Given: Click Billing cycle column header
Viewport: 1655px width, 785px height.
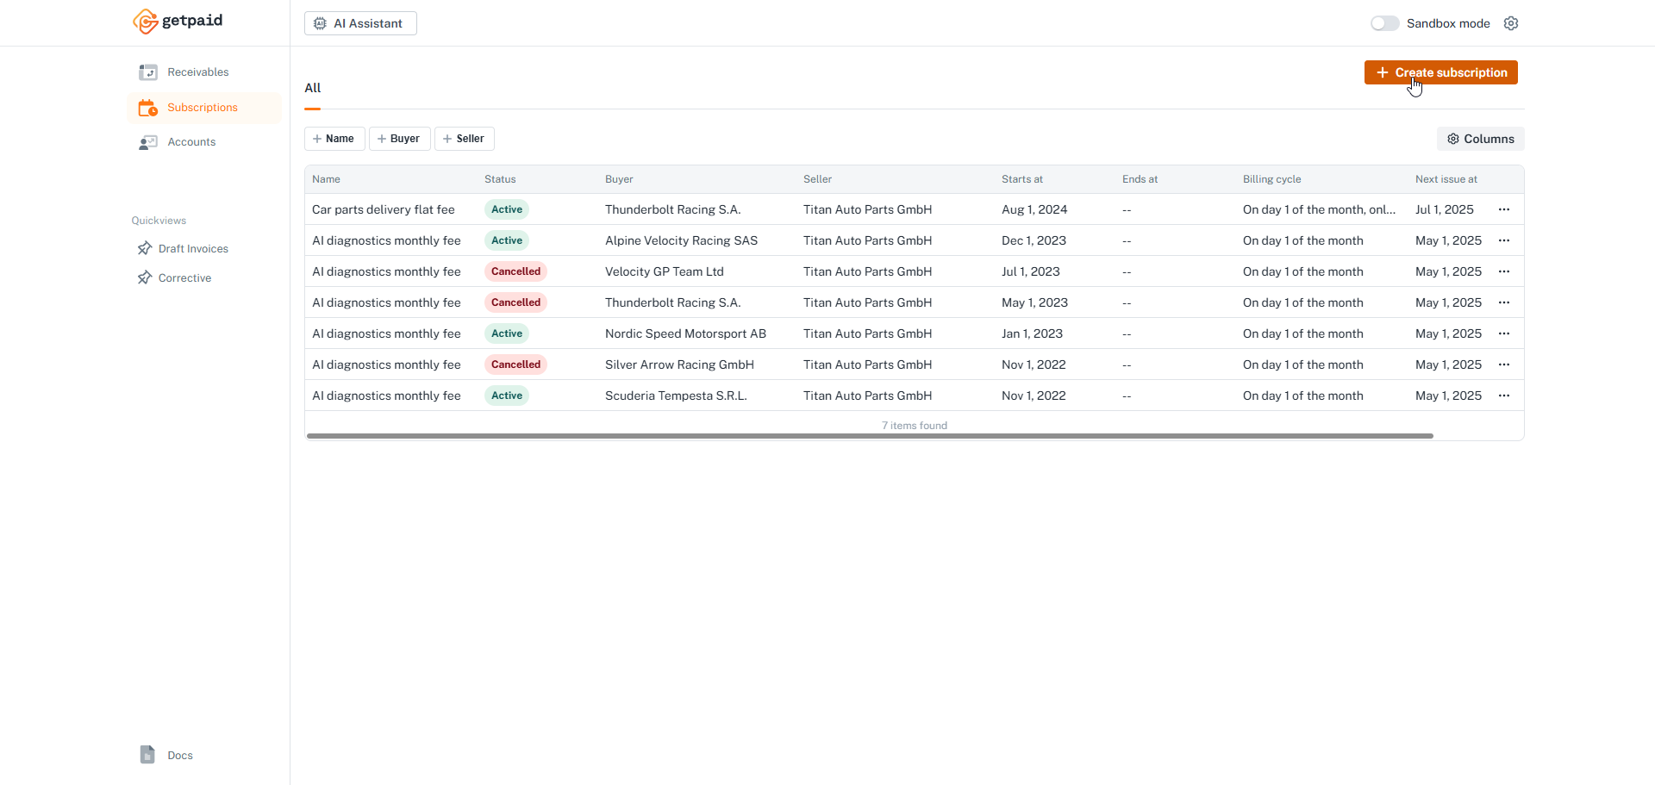Looking at the screenshot, I should pos(1271,179).
